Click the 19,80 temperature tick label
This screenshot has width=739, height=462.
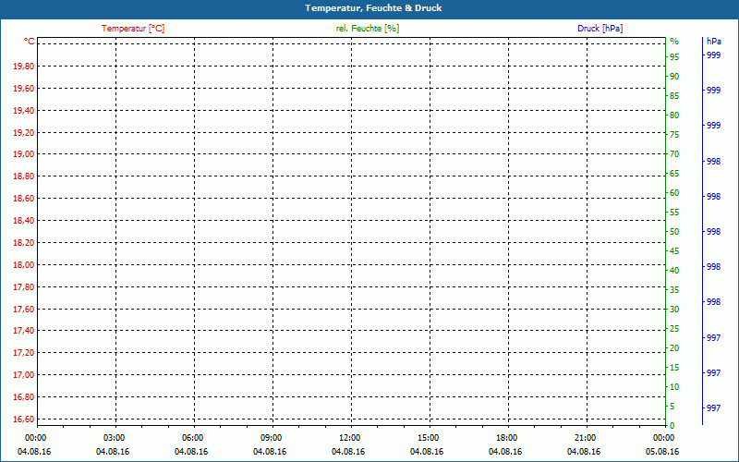[23, 67]
